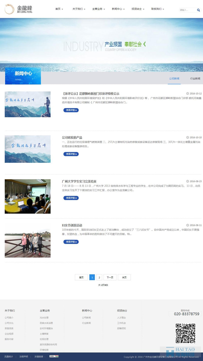
Task: Open footer link 公司新闻
Action: coord(86,318)
